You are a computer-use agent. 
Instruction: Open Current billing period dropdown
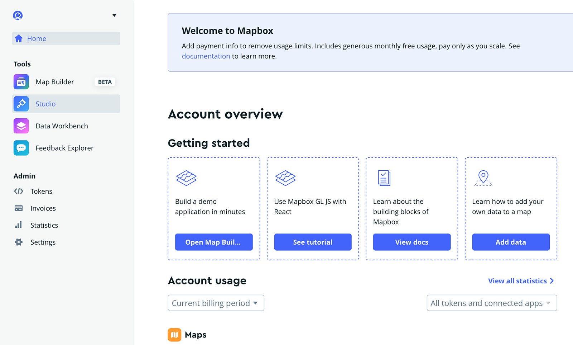click(216, 303)
